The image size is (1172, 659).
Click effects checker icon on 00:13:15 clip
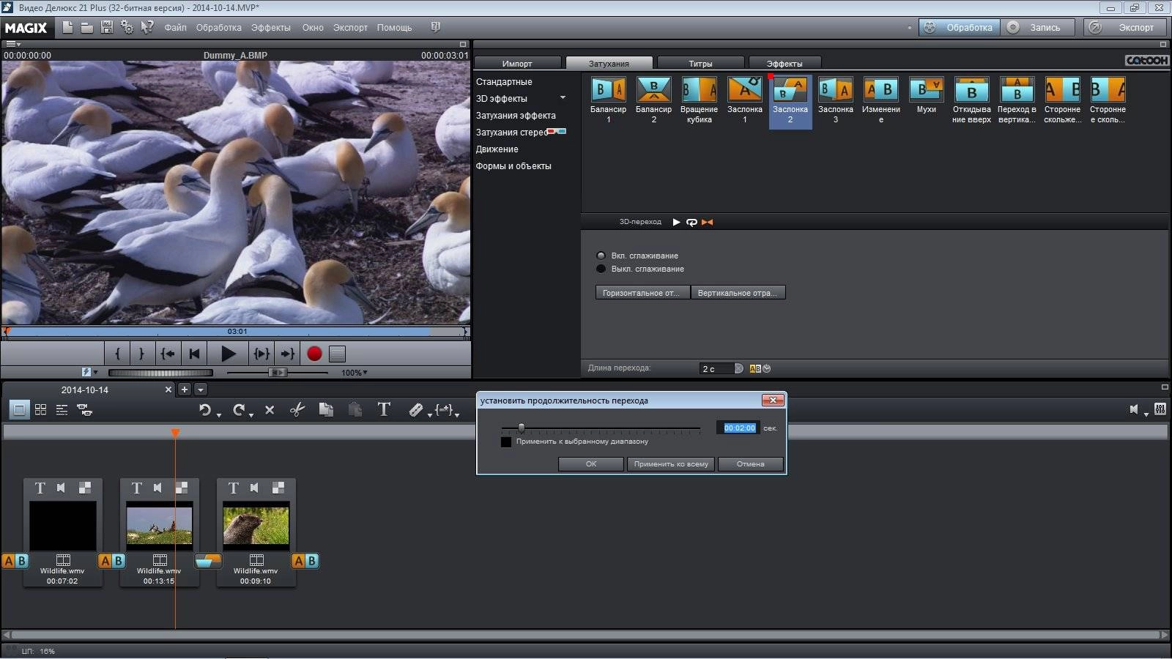coord(181,488)
